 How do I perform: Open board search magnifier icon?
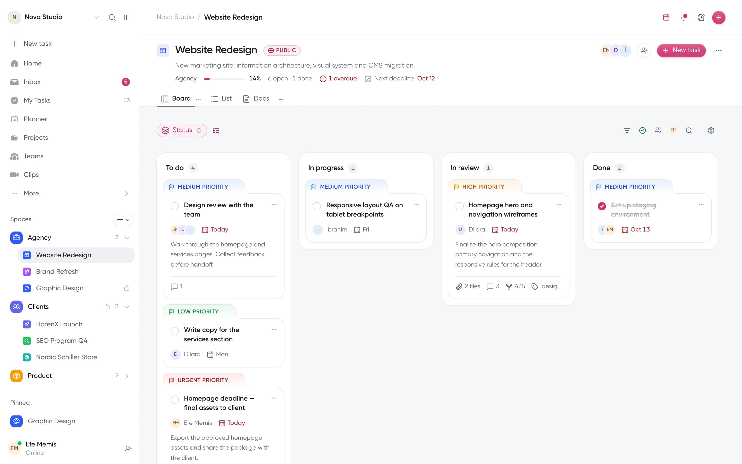[x=689, y=130]
